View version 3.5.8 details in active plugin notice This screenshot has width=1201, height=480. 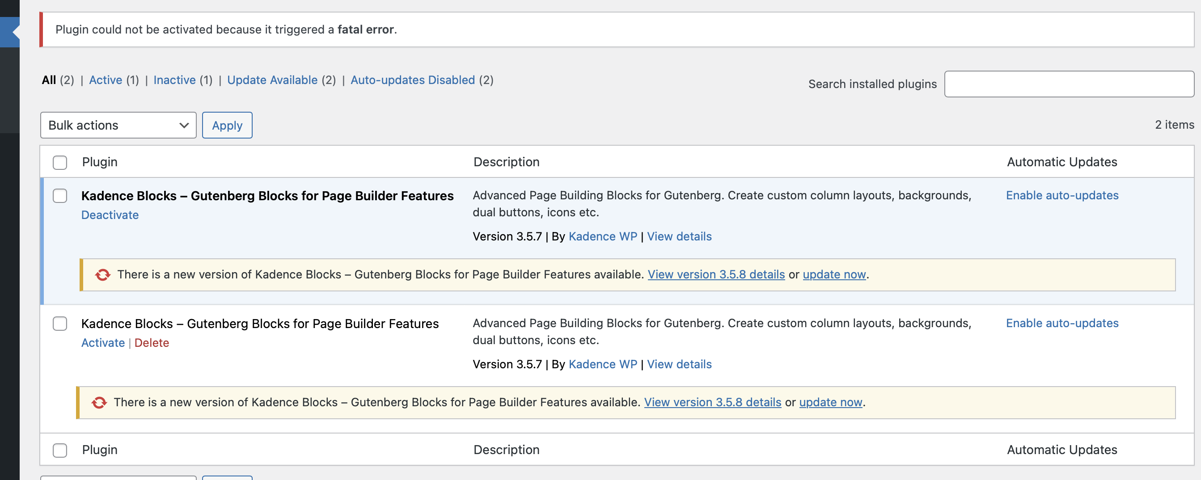(716, 274)
